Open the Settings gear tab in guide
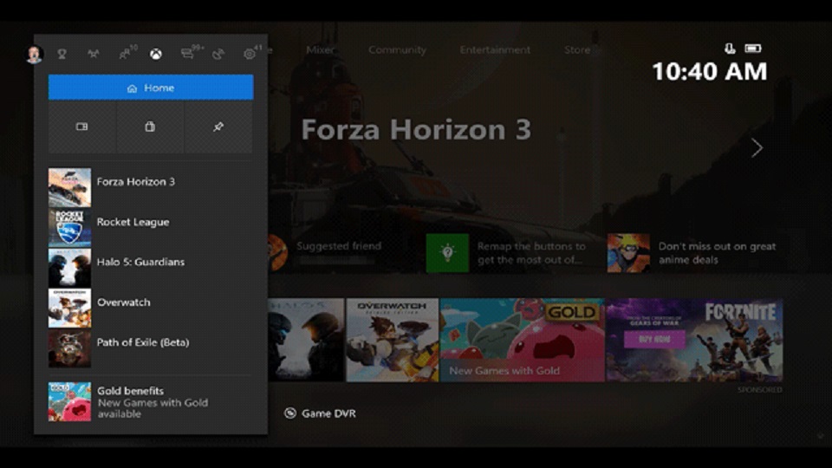832x468 pixels. (x=251, y=53)
